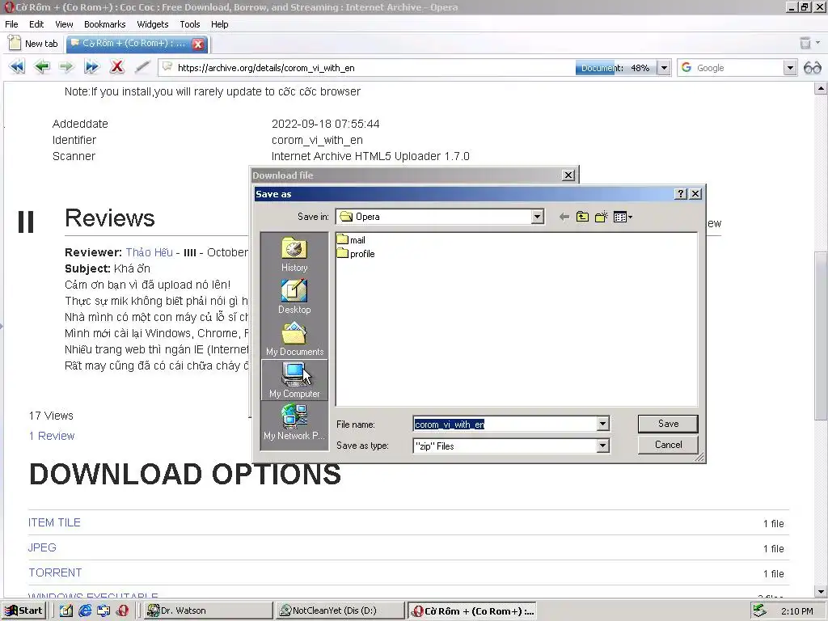Close the Cờ Rôm tab with red X

click(x=199, y=44)
